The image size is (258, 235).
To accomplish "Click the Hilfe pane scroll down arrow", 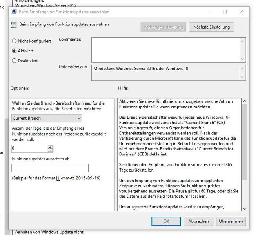I will click(x=245, y=208).
